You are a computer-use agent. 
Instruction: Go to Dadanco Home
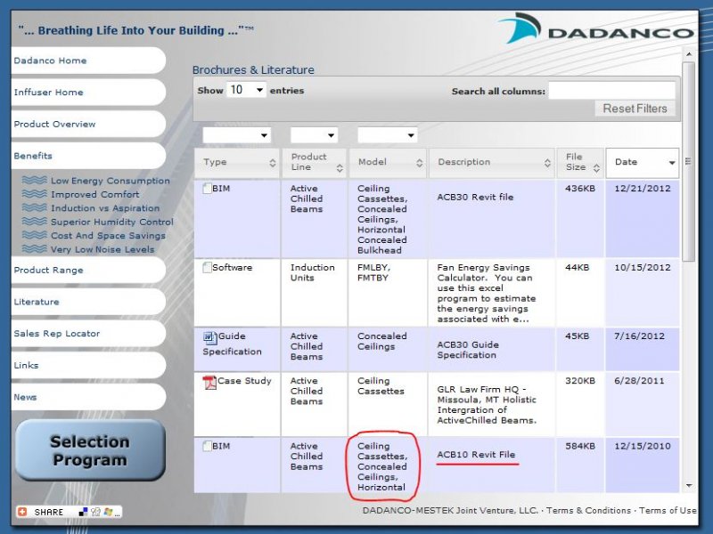click(x=88, y=61)
